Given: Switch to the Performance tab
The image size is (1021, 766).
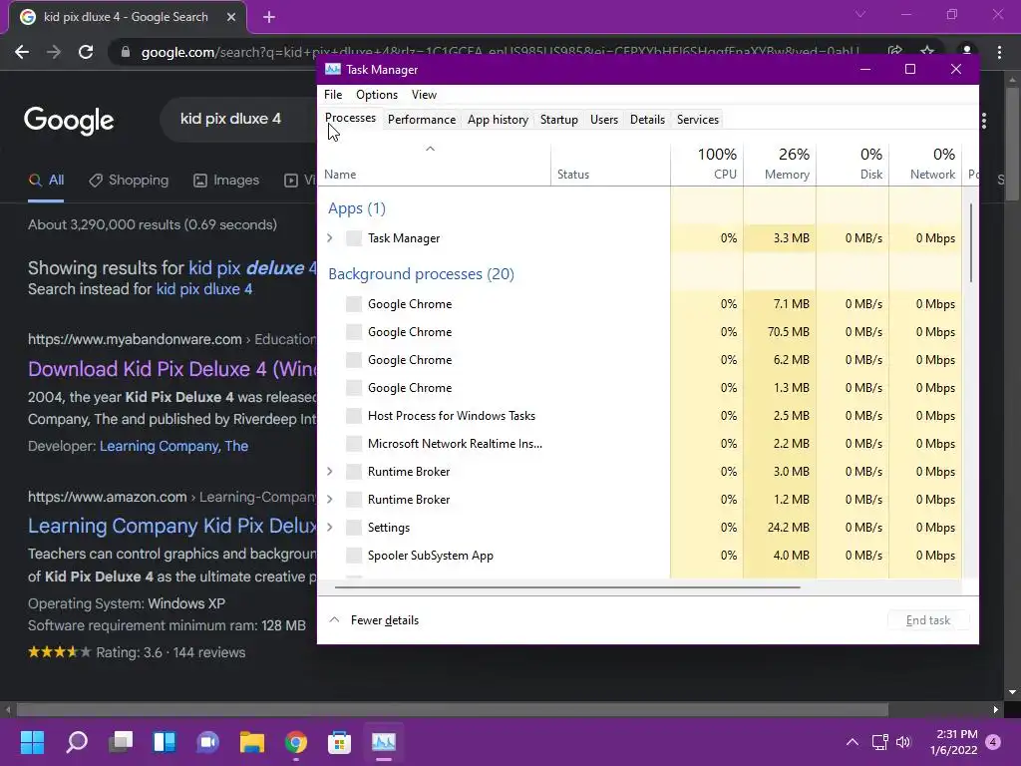Looking at the screenshot, I should pos(422,120).
